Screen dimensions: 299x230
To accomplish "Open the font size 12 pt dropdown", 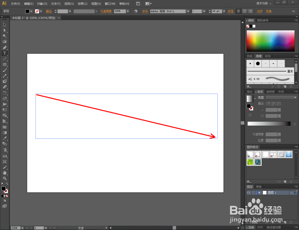I will pyautogui.click(x=224, y=11).
